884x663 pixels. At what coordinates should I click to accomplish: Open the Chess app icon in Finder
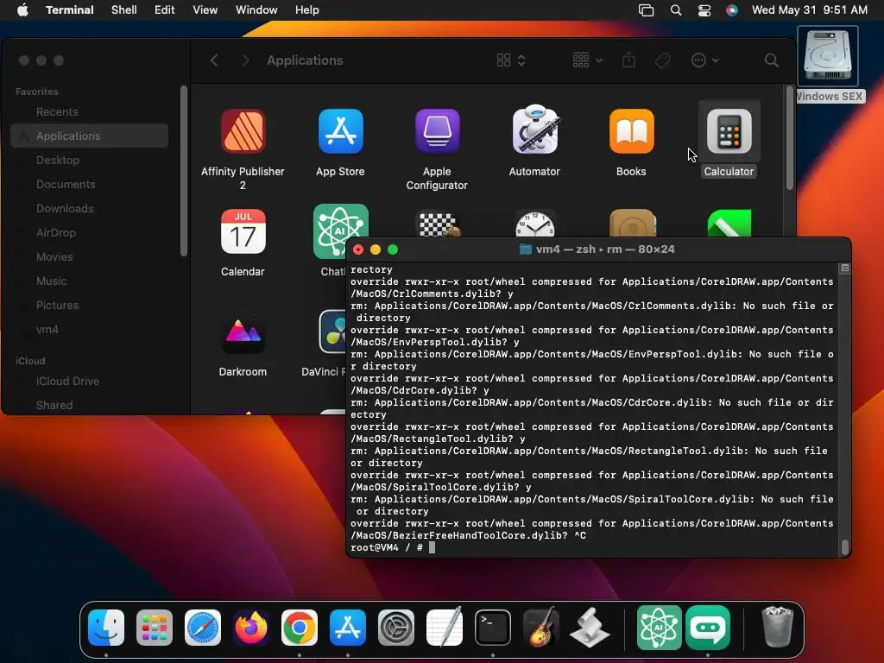click(438, 224)
